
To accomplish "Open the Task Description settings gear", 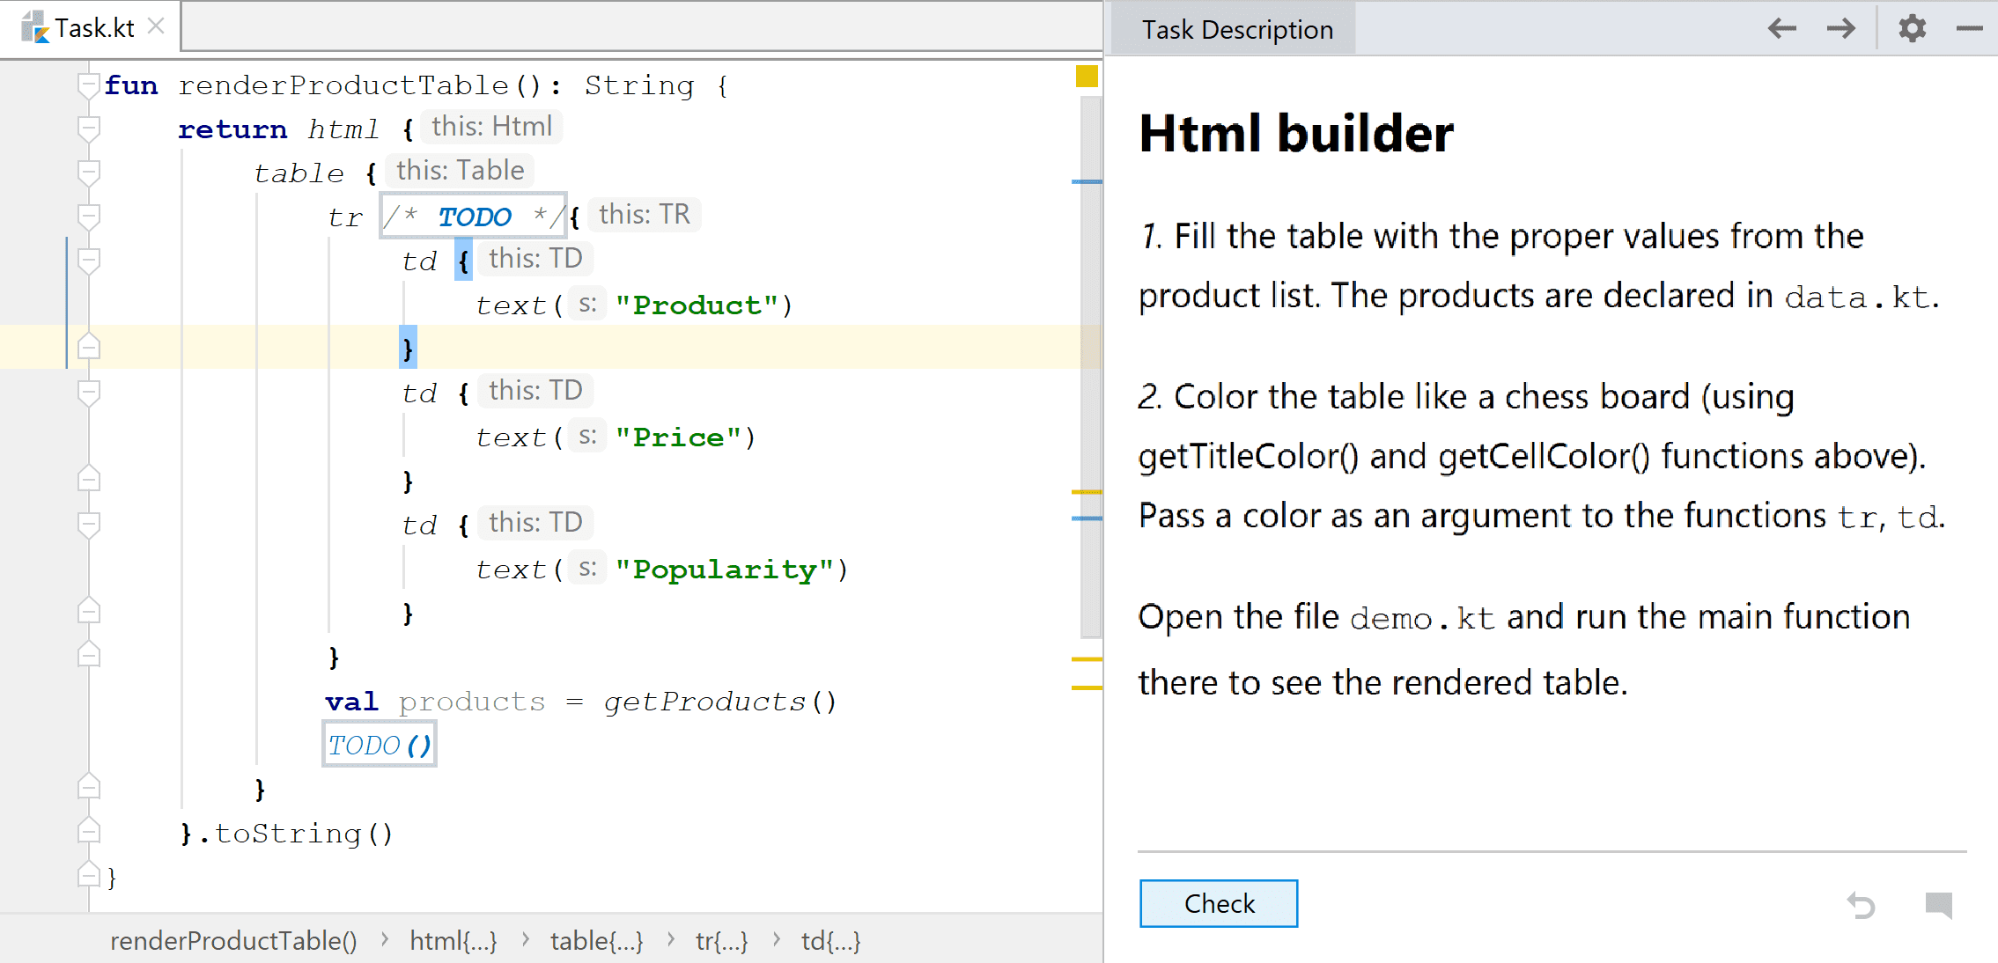I will (1912, 28).
